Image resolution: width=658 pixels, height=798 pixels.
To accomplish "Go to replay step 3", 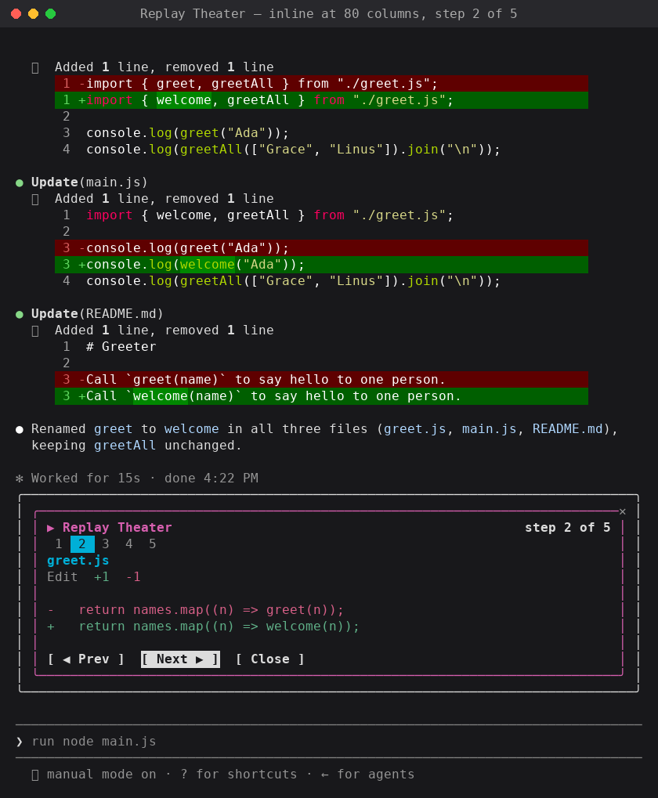I will [x=105, y=544].
